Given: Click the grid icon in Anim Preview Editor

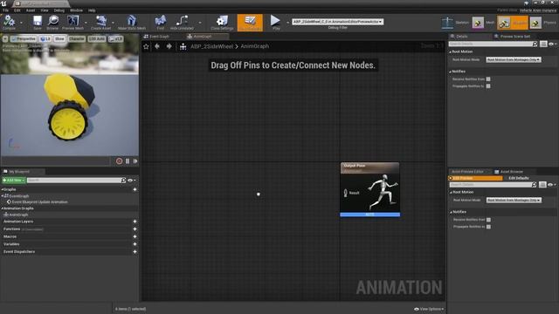Looking at the screenshot, I should (542, 184).
